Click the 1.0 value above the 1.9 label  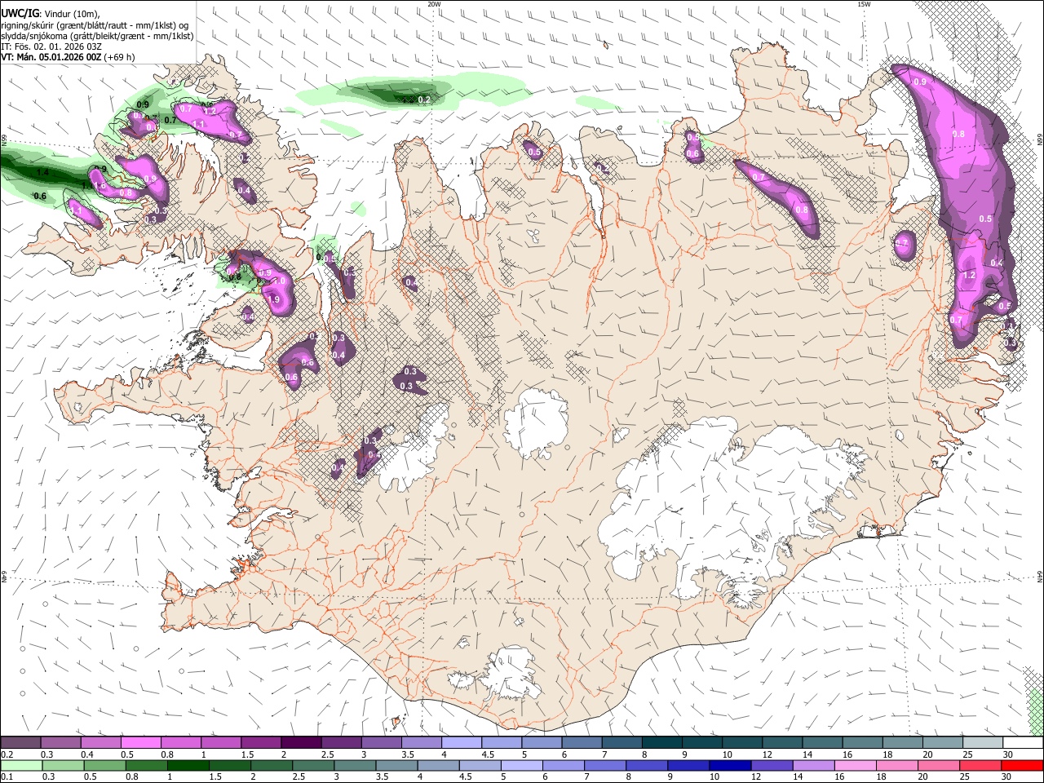tap(278, 281)
